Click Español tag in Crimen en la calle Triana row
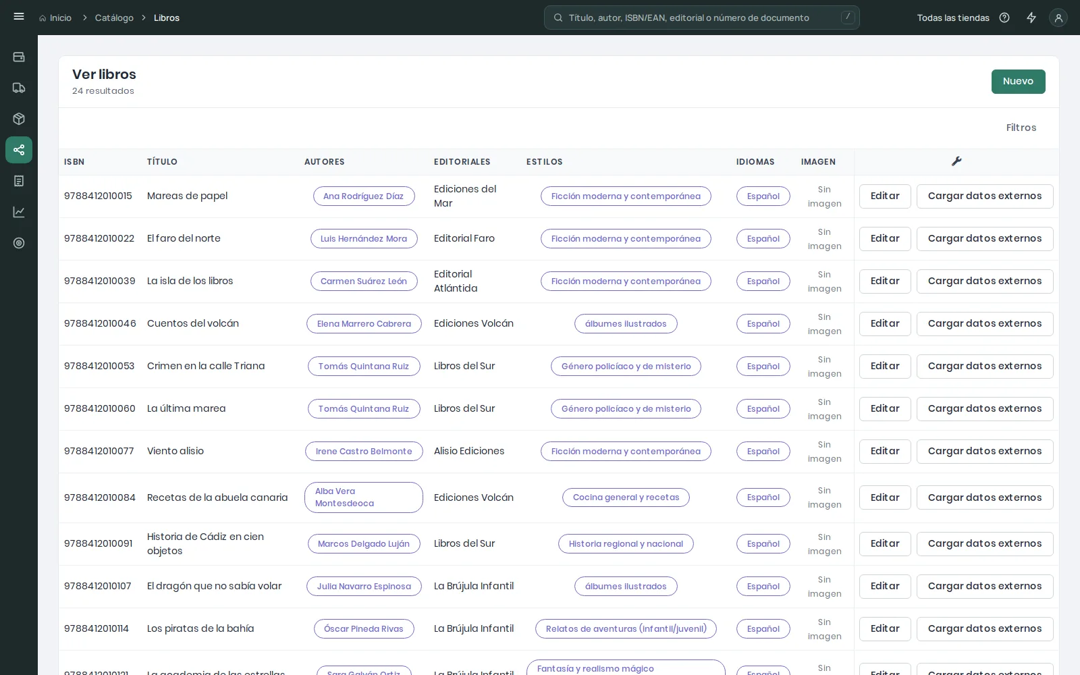Image resolution: width=1080 pixels, height=675 pixels. point(763,367)
